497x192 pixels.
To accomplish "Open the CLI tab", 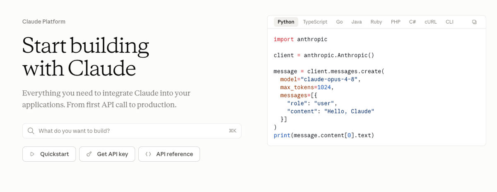I will [x=449, y=22].
